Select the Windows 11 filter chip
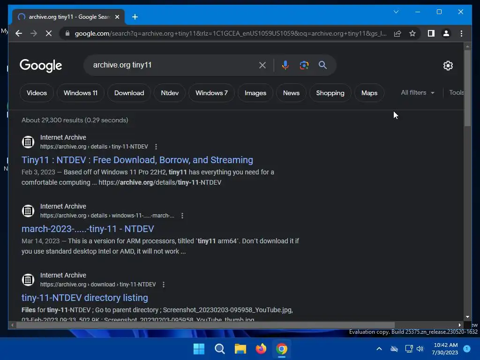The width and height of the screenshot is (480, 360). pos(81,93)
